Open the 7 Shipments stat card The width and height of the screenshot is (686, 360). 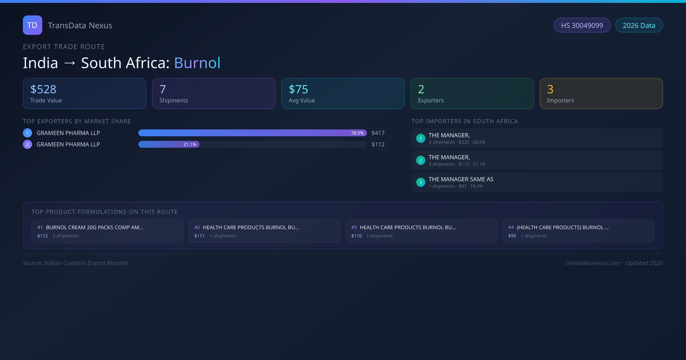point(214,94)
